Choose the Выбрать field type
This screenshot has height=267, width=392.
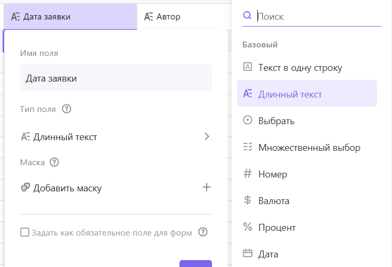[x=307, y=120]
